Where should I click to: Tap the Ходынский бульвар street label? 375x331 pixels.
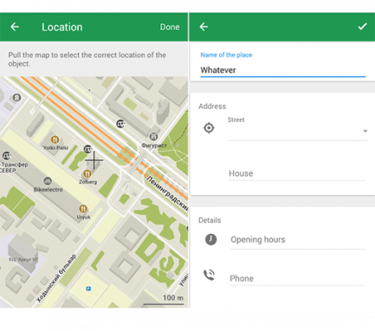[56, 278]
